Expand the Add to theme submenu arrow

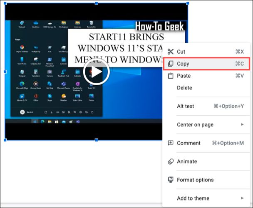point(242,198)
